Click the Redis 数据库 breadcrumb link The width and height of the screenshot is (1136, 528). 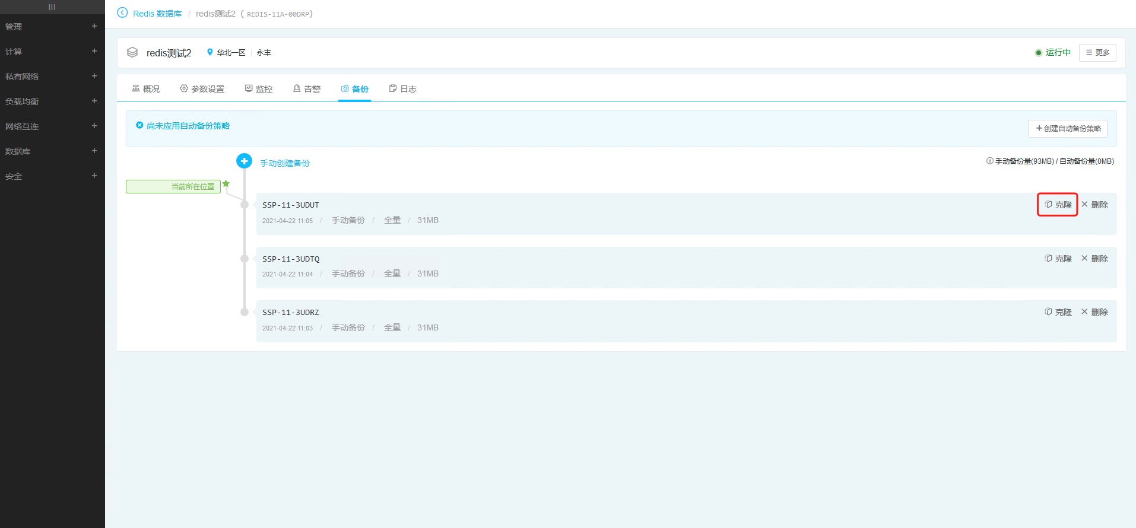[x=157, y=14]
